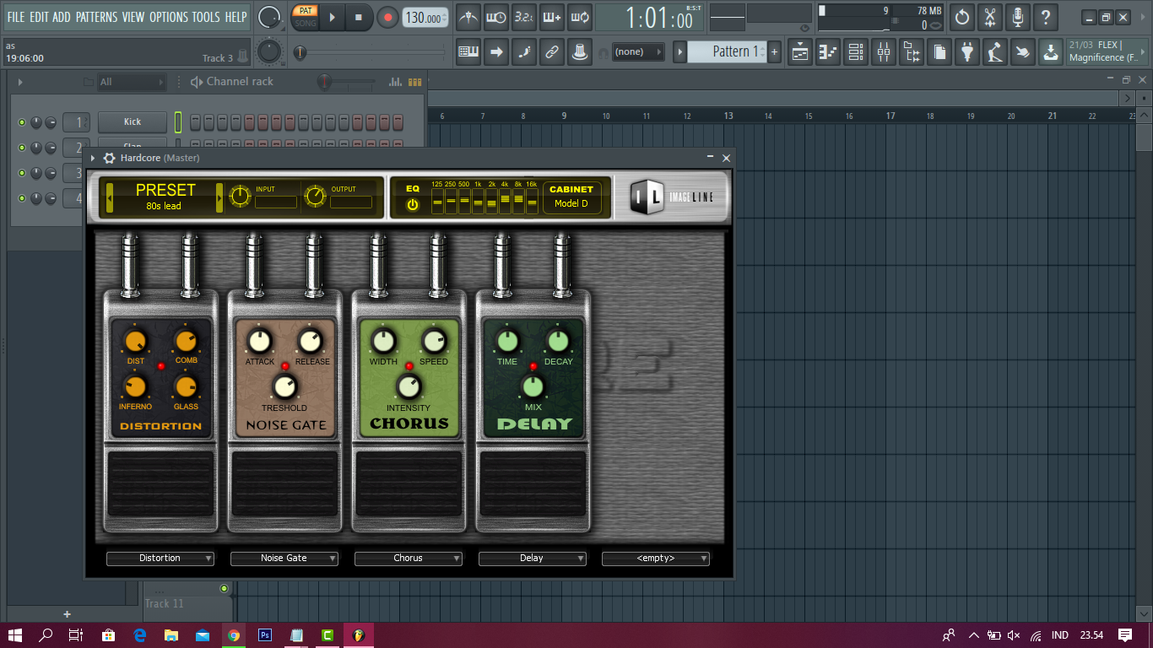Open the channel rack All filter dropdown
This screenshot has height=648, width=1153.
132,82
